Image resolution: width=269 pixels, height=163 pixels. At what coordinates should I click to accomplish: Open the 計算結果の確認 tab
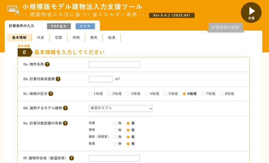pos(226,28)
